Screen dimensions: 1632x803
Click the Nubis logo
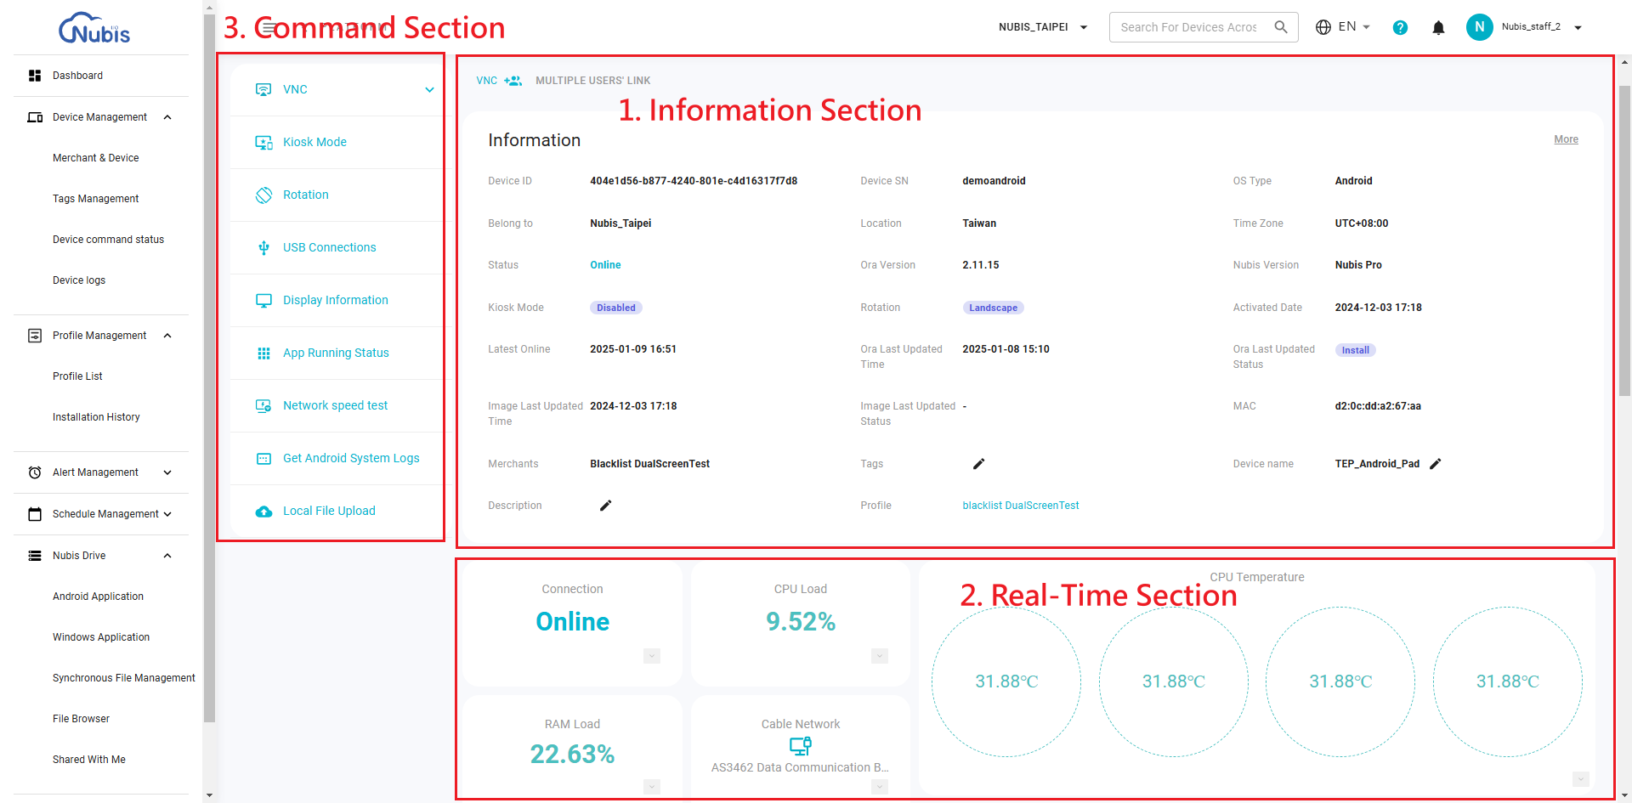tap(94, 28)
